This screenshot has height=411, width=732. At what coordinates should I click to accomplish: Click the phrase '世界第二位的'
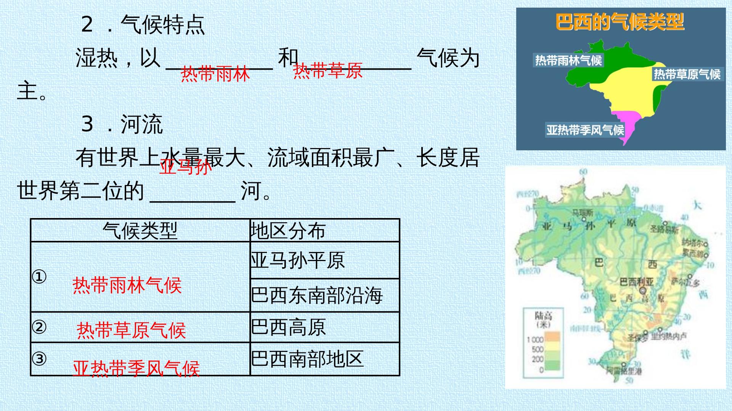click(x=80, y=191)
